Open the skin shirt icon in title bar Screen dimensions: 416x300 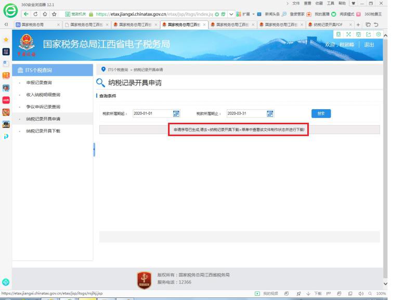coord(353,4)
